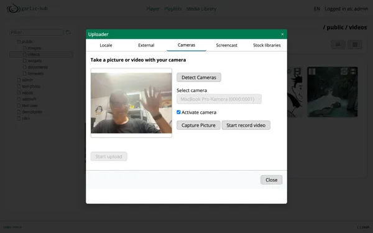Viewport: 373px width, 233px height.
Task: Click the Filter input field
Action: [x=37, y=32]
